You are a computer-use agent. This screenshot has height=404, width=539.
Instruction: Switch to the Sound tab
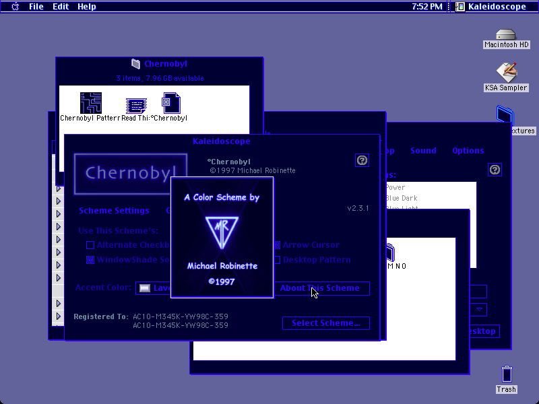(423, 150)
